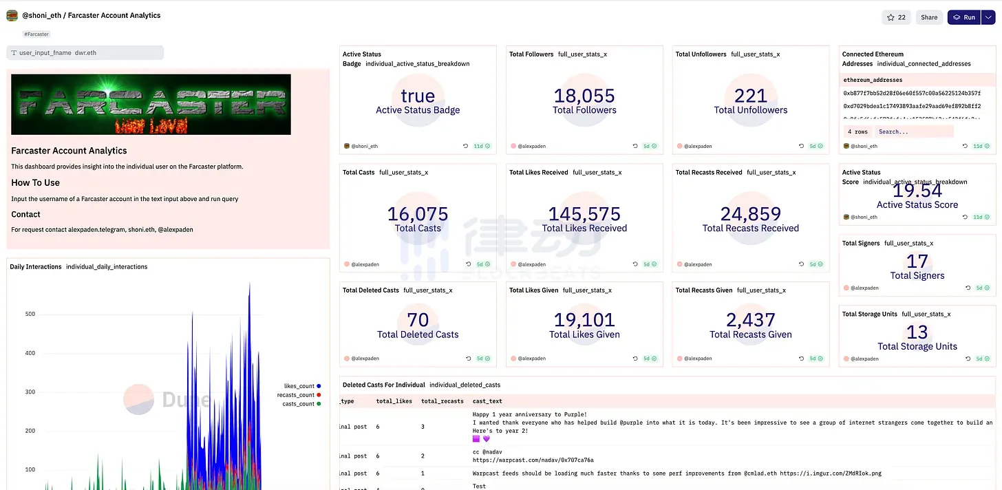Open @alexpaden profile on Total Likes Received card
The image size is (1002, 490).
point(531,264)
